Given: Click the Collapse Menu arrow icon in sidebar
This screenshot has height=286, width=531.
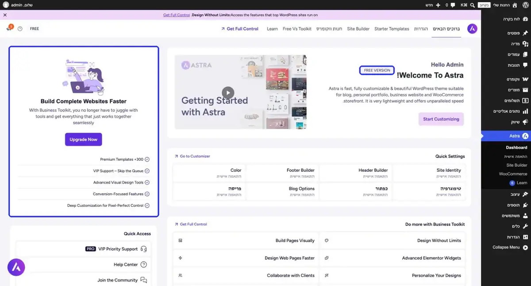Looking at the screenshot, I should point(525,247).
